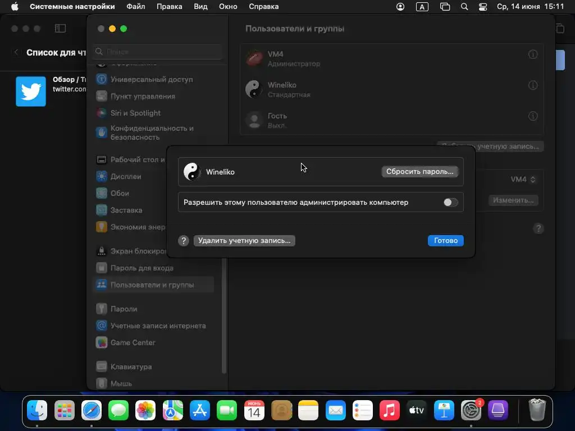Open Calendar from the Dock
The image size is (575, 431).
pos(254,410)
